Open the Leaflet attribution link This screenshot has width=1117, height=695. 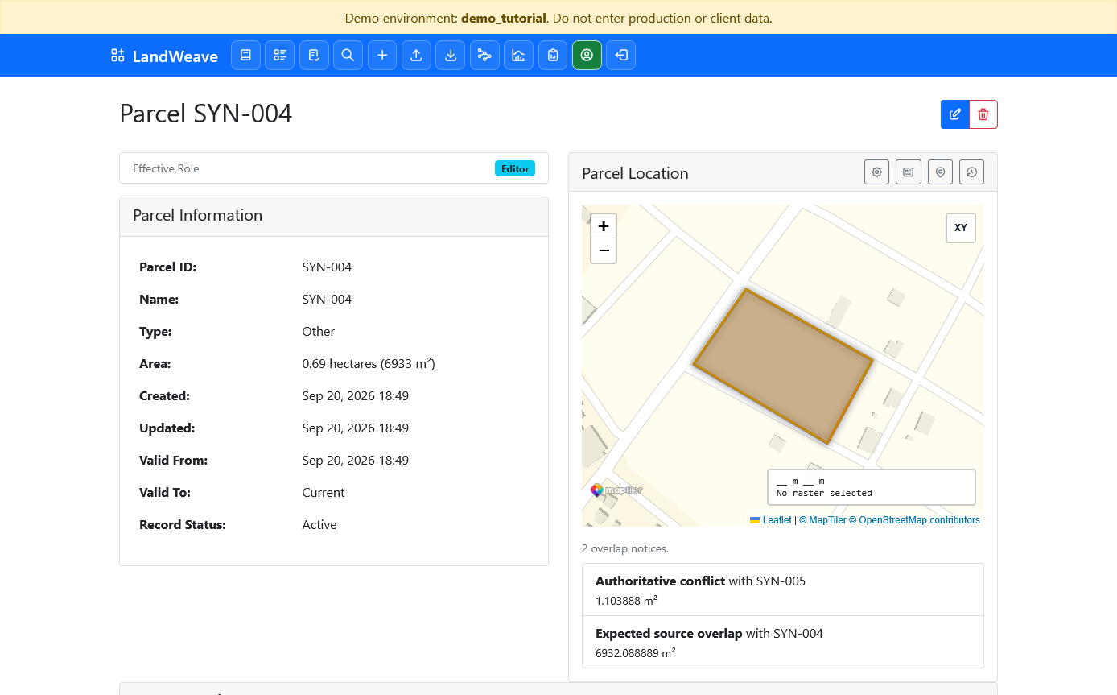[771, 520]
